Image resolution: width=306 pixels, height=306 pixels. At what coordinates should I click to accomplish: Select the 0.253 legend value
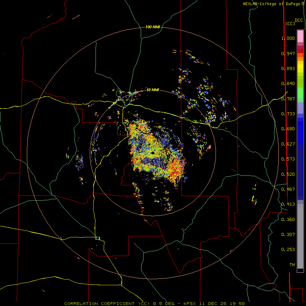(x=288, y=250)
